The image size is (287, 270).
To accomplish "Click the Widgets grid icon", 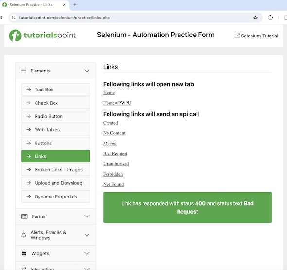I will click(x=24, y=253).
